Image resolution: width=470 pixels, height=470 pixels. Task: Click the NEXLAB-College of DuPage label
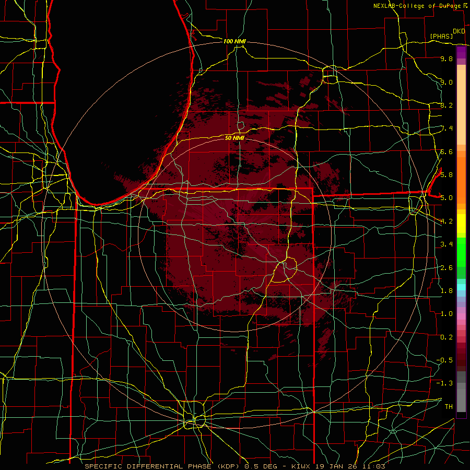pyautogui.click(x=417, y=6)
